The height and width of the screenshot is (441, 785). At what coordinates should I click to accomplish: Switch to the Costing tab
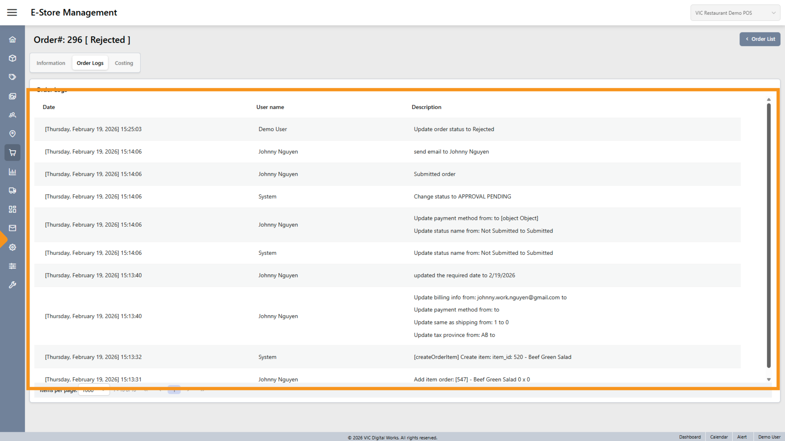pyautogui.click(x=124, y=63)
